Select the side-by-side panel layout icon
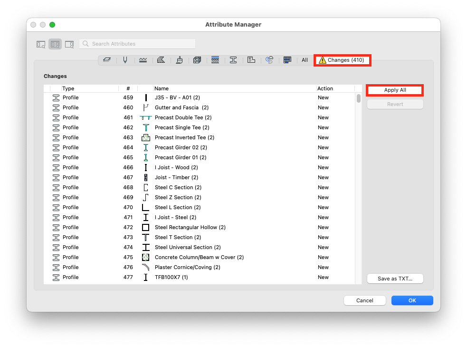This screenshot has width=467, height=347. coord(55,44)
